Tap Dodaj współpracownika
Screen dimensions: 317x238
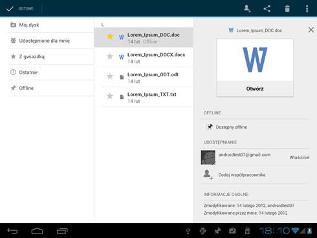click(x=255, y=175)
